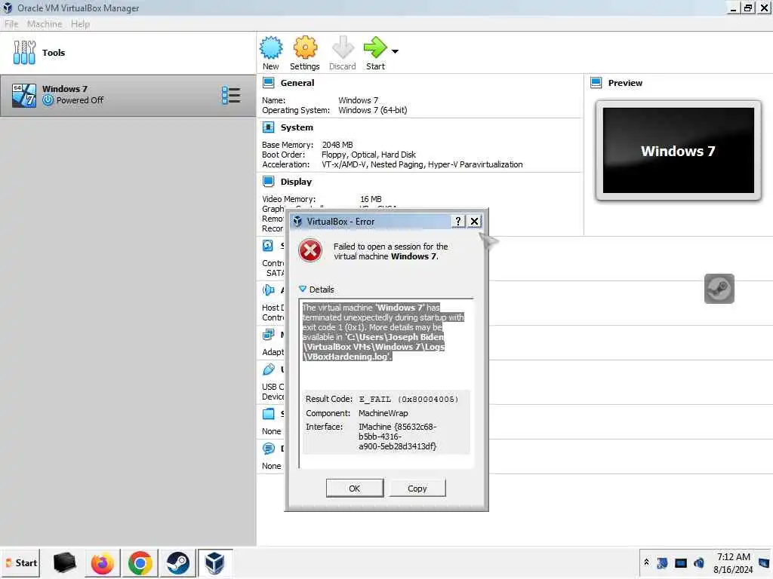Open the Machine menu
773x579 pixels.
(x=45, y=24)
